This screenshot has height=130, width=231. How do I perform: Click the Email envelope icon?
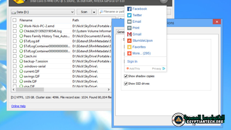point(129,22)
